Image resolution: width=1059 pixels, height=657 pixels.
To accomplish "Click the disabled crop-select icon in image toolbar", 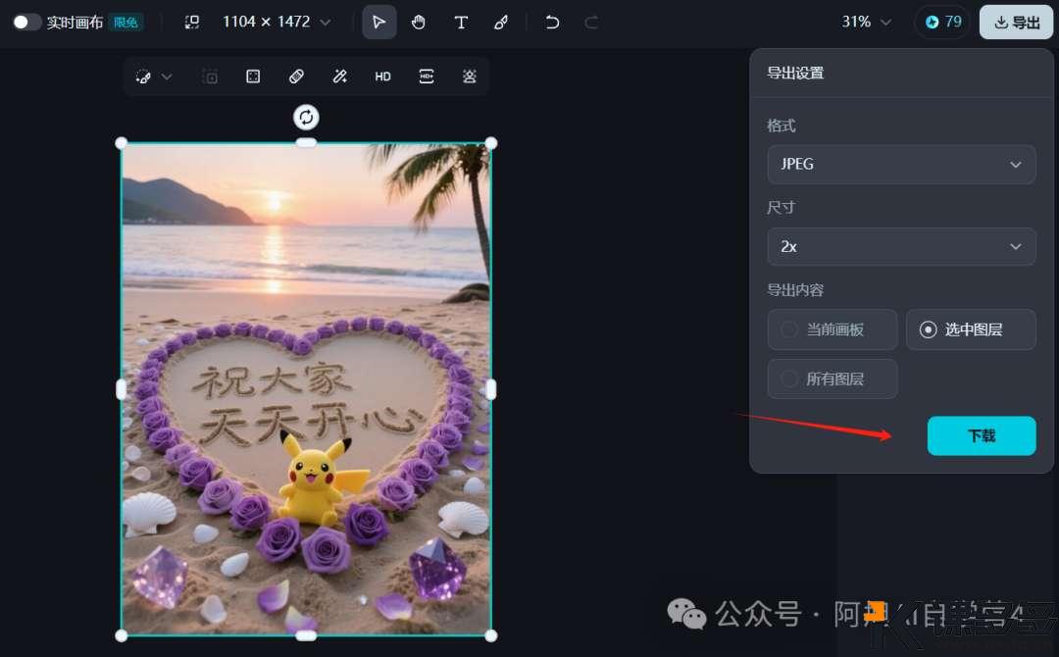I will [x=210, y=76].
